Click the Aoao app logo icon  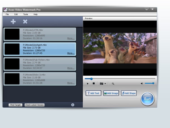pyautogui.click(x=5, y=10)
